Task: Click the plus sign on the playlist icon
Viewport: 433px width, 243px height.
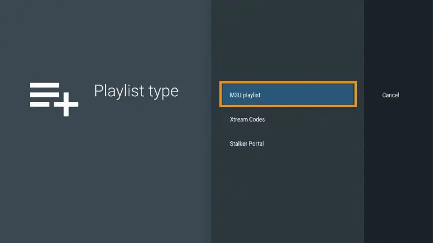Action: (66, 105)
